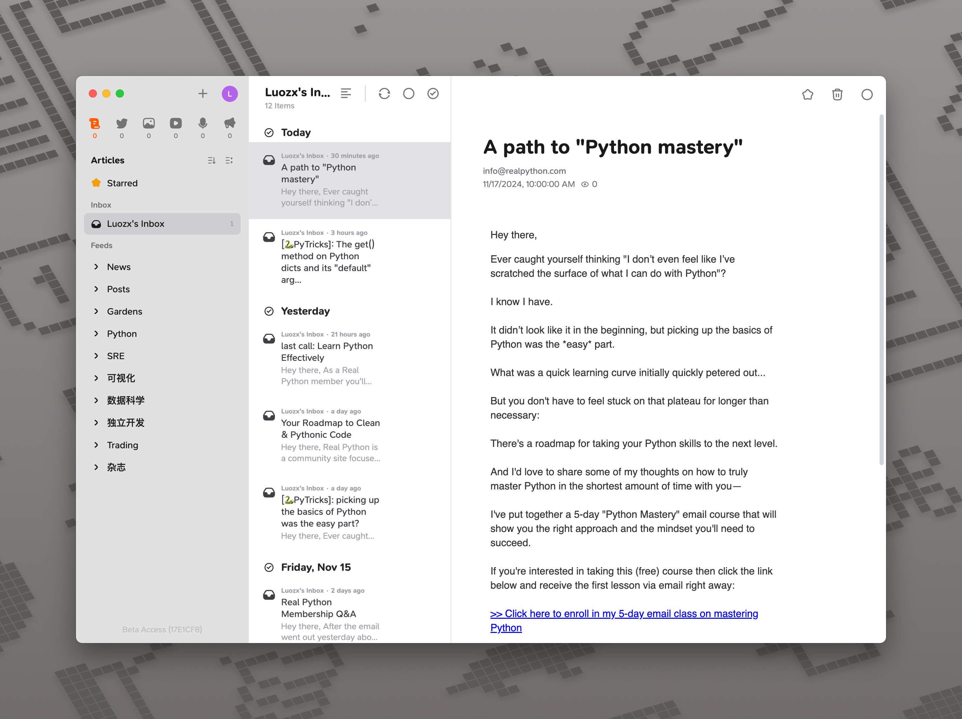Expand the 杂志 feed category
Viewport: 962px width, 719px height.
pos(97,467)
